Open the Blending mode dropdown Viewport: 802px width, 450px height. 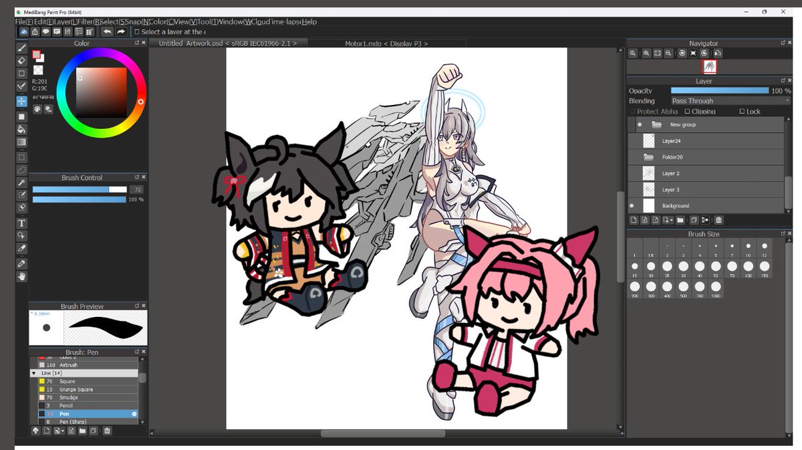[730, 101]
